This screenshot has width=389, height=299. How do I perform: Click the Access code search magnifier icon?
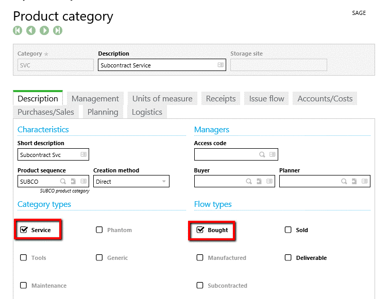click(262, 154)
